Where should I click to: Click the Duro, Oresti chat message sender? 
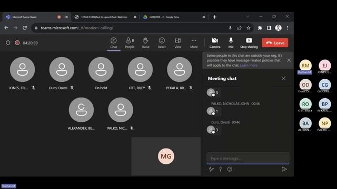(221, 122)
